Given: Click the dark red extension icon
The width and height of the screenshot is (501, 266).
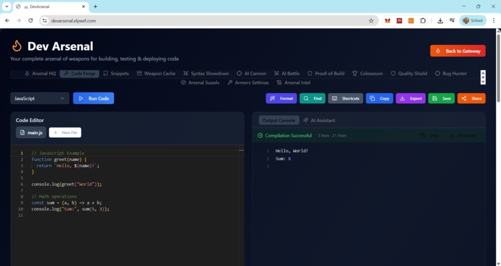Looking at the screenshot, I should tap(400, 21).
